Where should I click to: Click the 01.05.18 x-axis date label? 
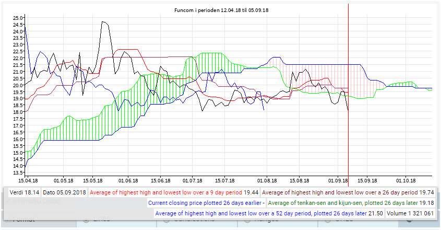click(x=64, y=181)
